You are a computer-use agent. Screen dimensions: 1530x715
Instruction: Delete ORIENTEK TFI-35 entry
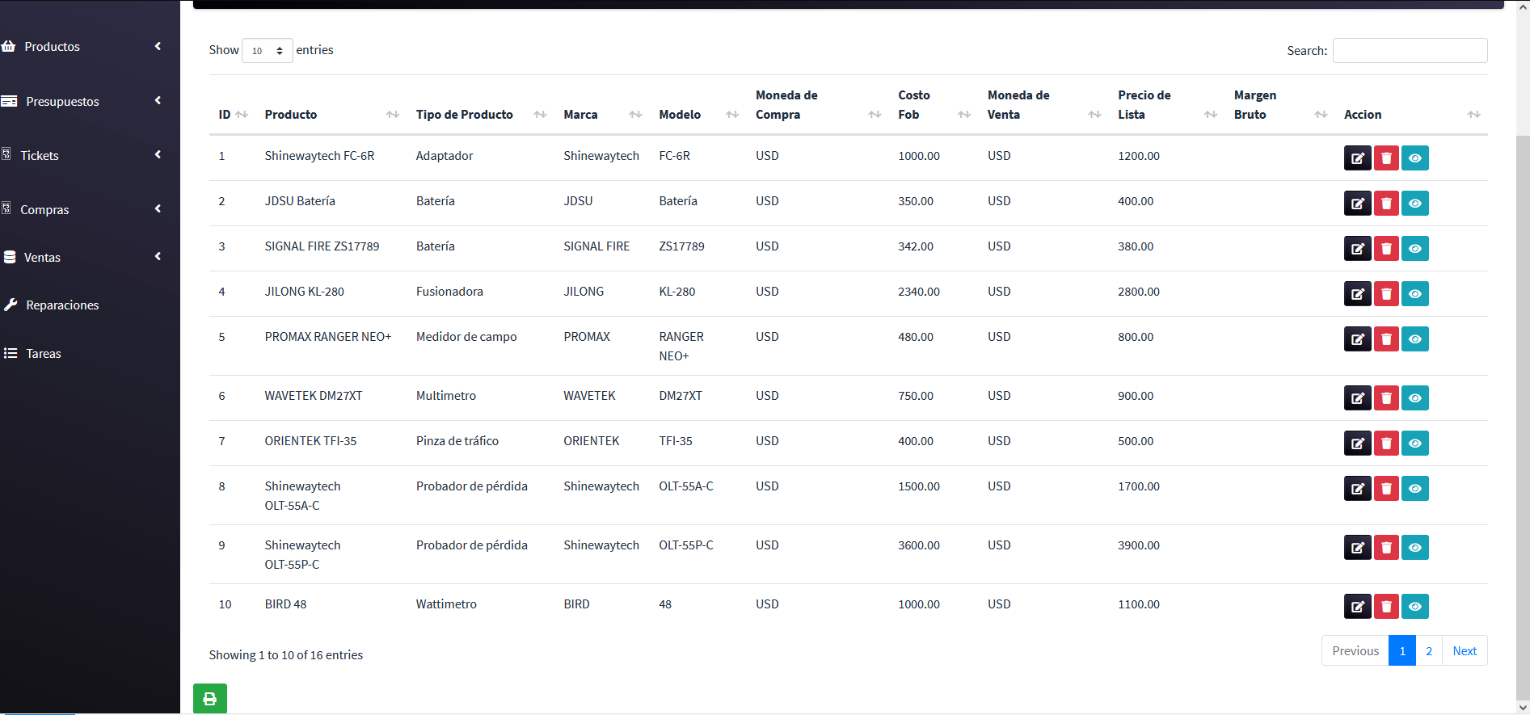(1386, 444)
